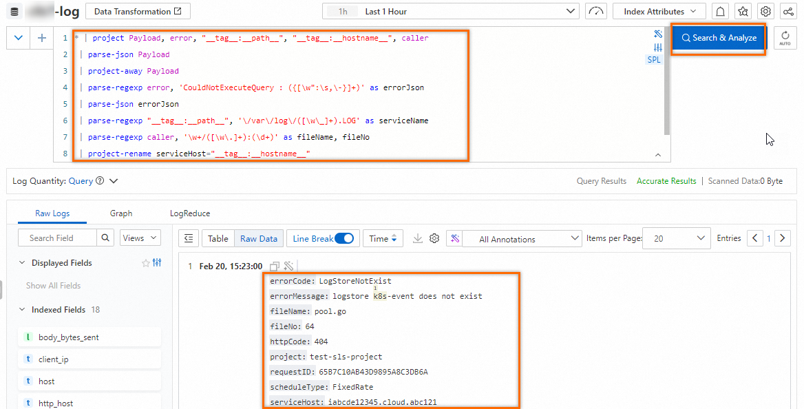This screenshot has width=804, height=409.
Task: Click the 1h time badge
Action: pyautogui.click(x=343, y=11)
